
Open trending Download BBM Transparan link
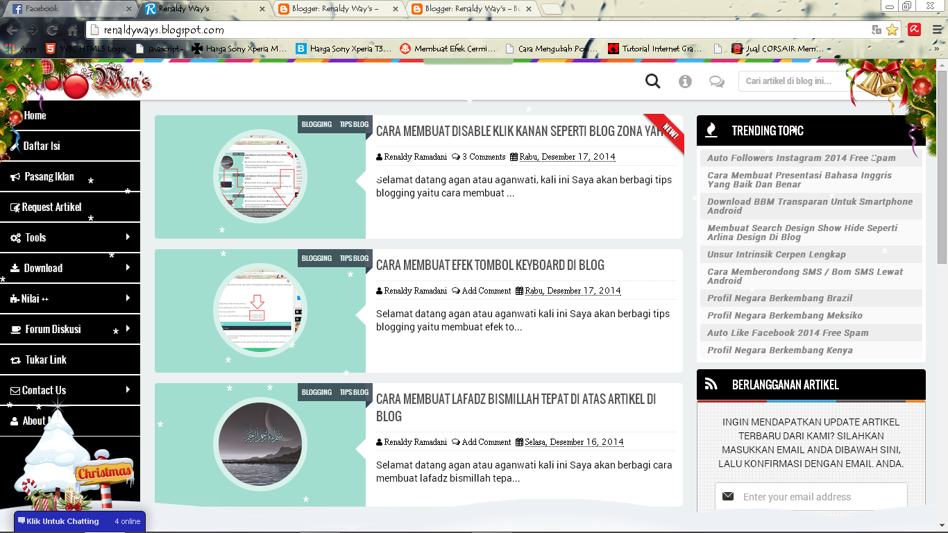(810, 206)
